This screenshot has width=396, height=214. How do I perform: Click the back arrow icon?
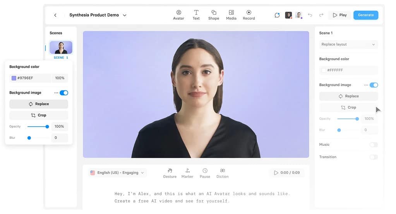click(55, 15)
